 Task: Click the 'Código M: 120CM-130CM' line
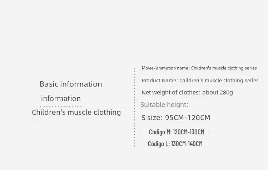coord(177,132)
